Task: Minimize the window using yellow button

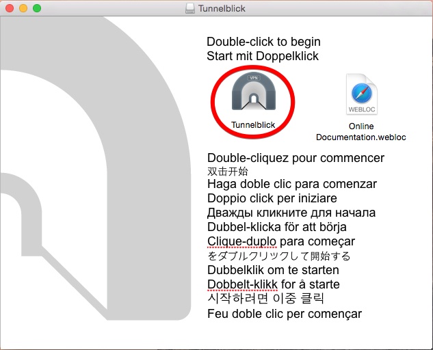Action: (23, 9)
